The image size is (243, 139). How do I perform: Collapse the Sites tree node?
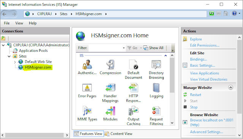coord(9,56)
